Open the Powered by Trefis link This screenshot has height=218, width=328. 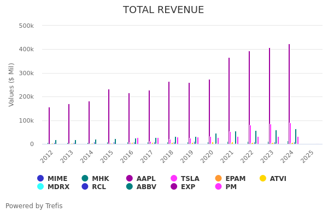click(34, 206)
